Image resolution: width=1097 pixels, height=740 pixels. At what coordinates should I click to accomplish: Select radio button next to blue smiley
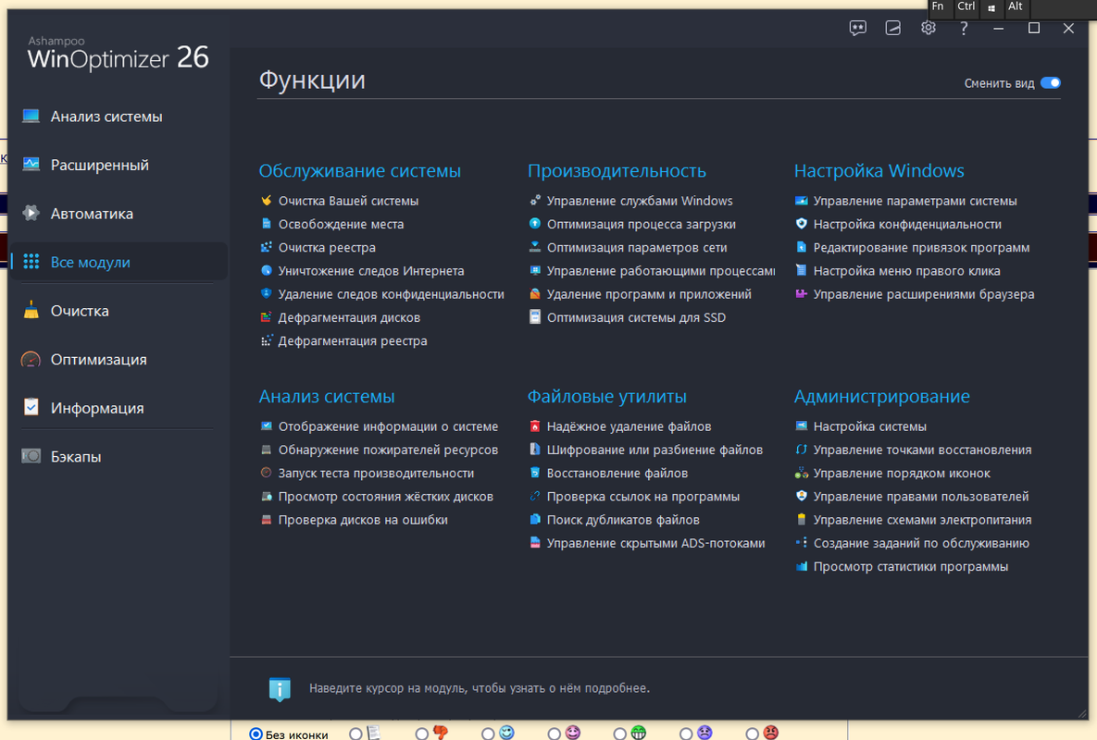(488, 734)
